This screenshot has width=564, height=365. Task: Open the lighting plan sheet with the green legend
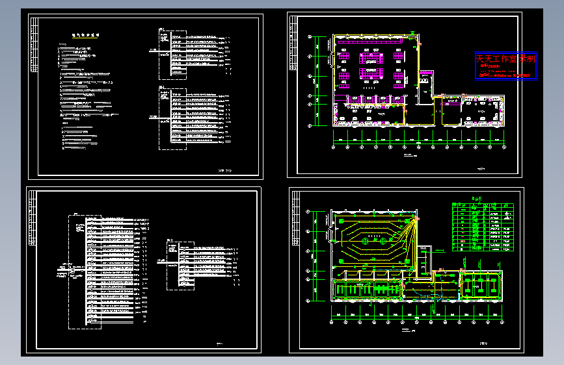tap(407, 270)
